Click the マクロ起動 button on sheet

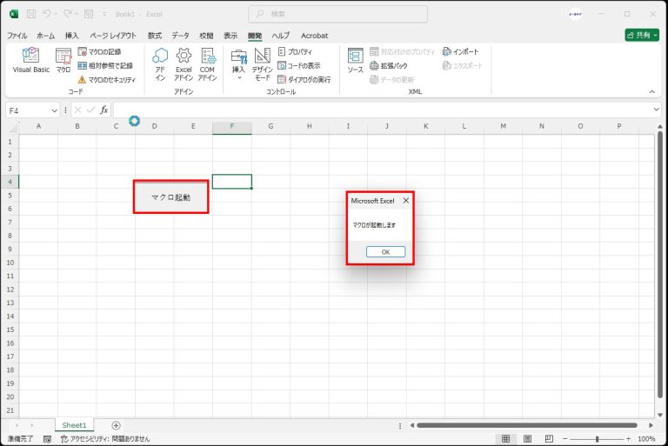[x=170, y=197]
